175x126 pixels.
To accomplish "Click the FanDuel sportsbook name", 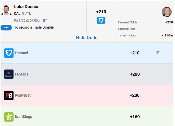I will click(x=21, y=53).
